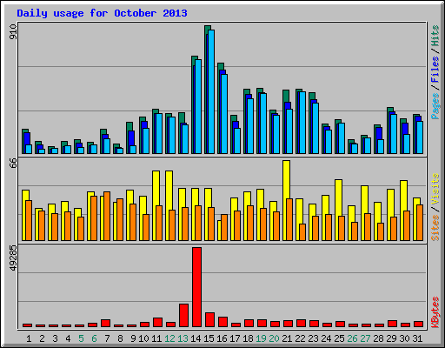Viewport: 445px width, 348px height.
Task: Click the day label 25 on the x-axis
Action: (x=339, y=338)
